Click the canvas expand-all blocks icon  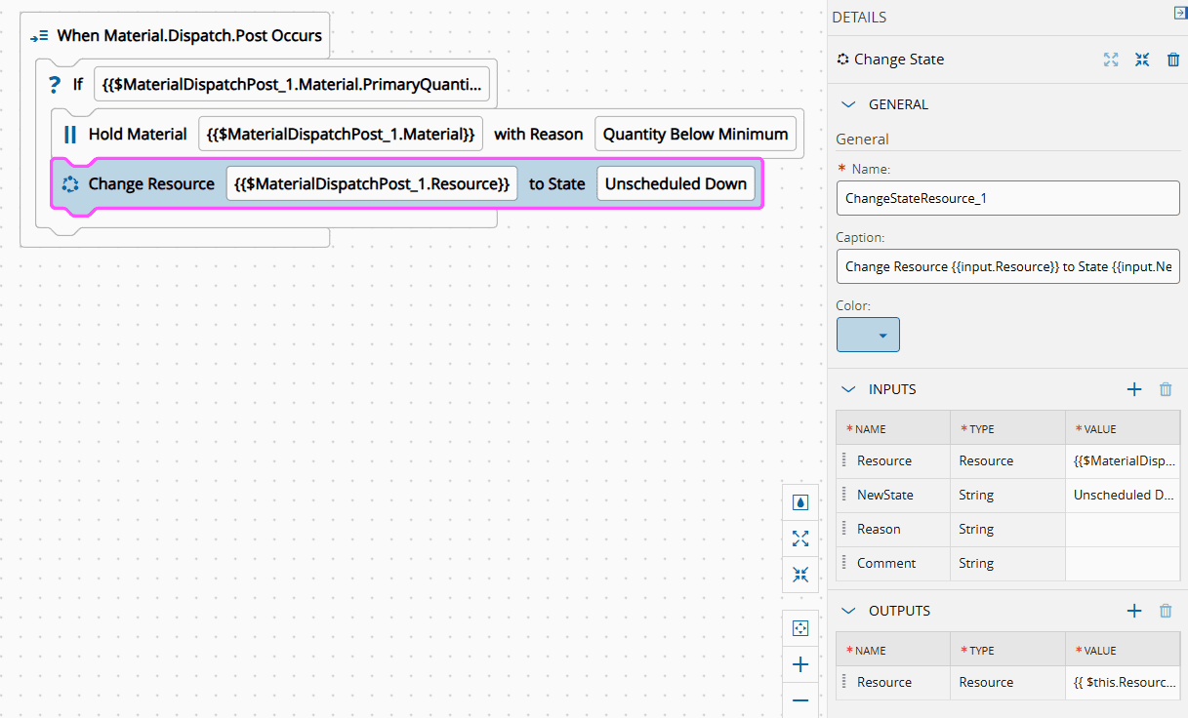coord(800,538)
